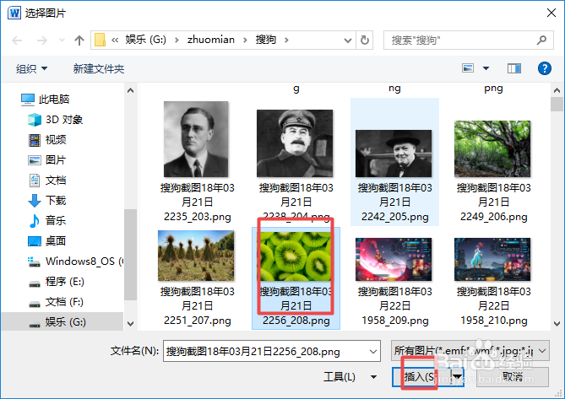Expand the chevron after zhuomian
Image resolution: width=565 pixels, height=399 pixels.
pos(245,40)
